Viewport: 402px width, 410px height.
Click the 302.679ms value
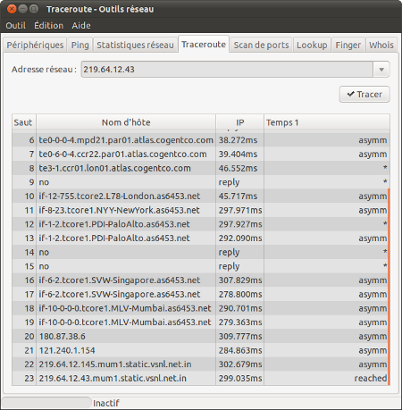[240, 364]
